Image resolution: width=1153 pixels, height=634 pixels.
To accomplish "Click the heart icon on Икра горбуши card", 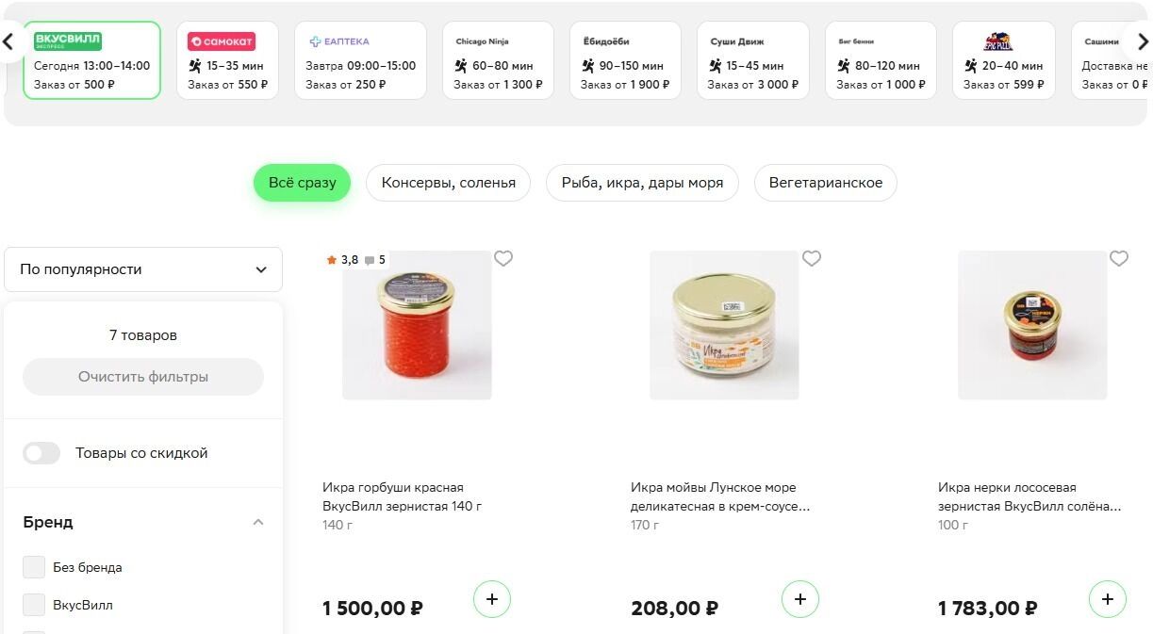I will click(x=502, y=258).
